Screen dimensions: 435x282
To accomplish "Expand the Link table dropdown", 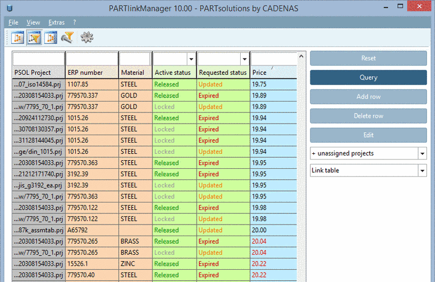I will (422, 171).
